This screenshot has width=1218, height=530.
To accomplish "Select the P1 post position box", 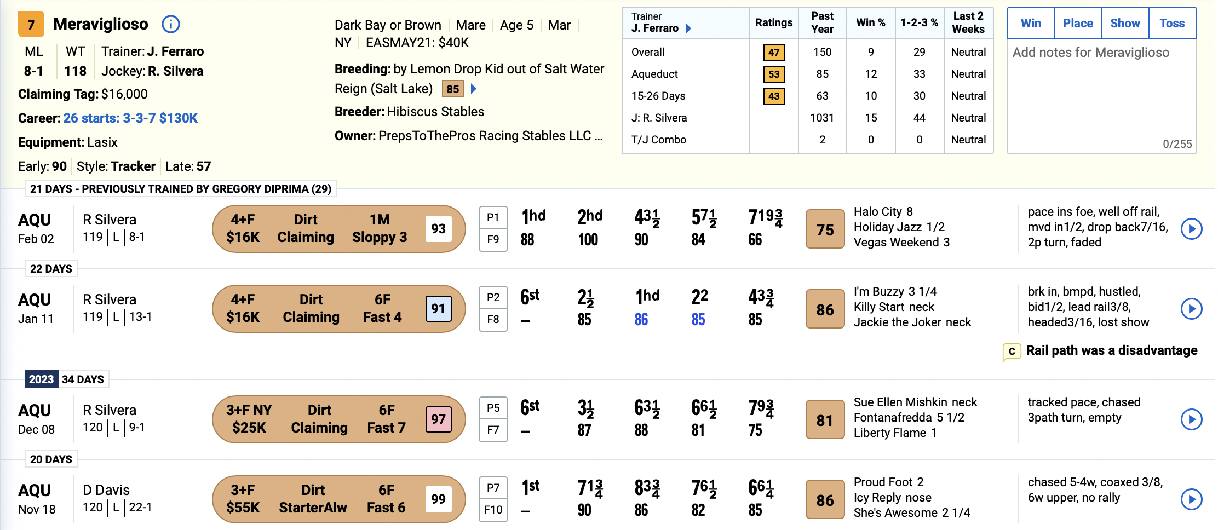I will coord(493,217).
